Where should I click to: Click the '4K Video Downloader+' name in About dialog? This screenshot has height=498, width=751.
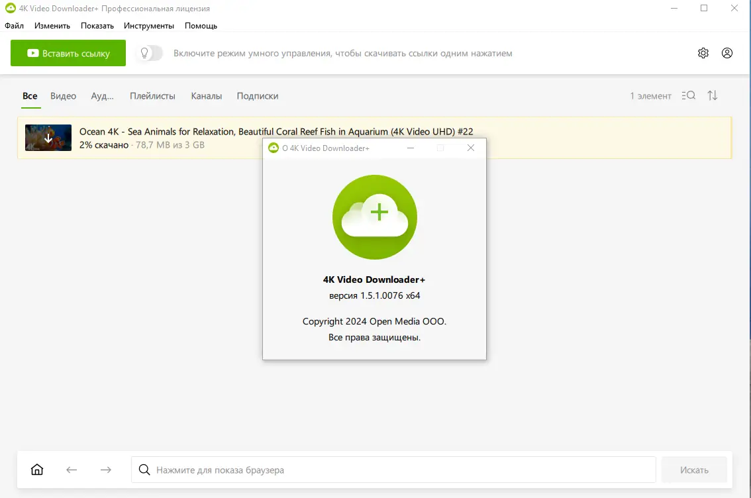point(374,279)
